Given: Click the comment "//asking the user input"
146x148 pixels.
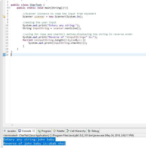Looking at the screenshot, I should point(39,22).
